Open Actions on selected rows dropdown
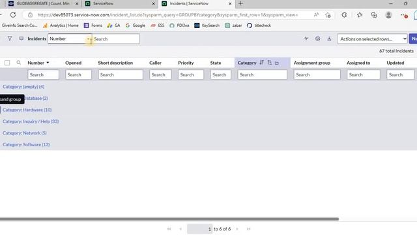The image size is (417, 235). (x=372, y=39)
